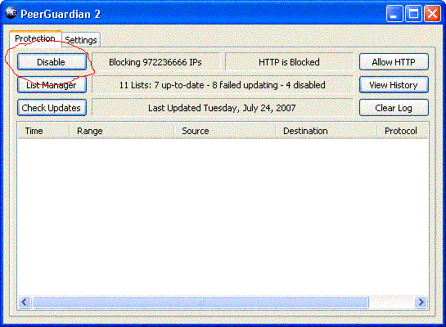Clear the log entries
Screen dimensions: 446x327
tap(394, 108)
